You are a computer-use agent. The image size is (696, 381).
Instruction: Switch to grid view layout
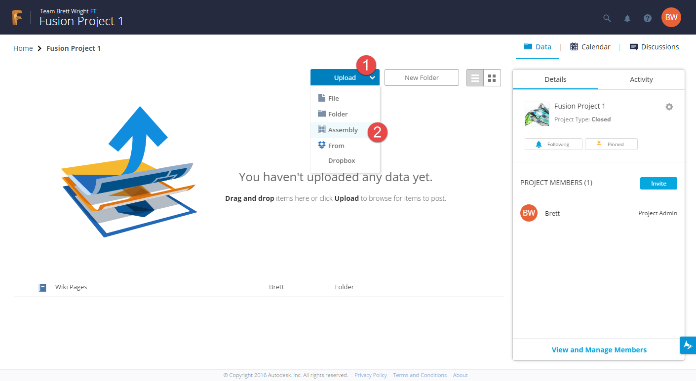click(x=492, y=77)
